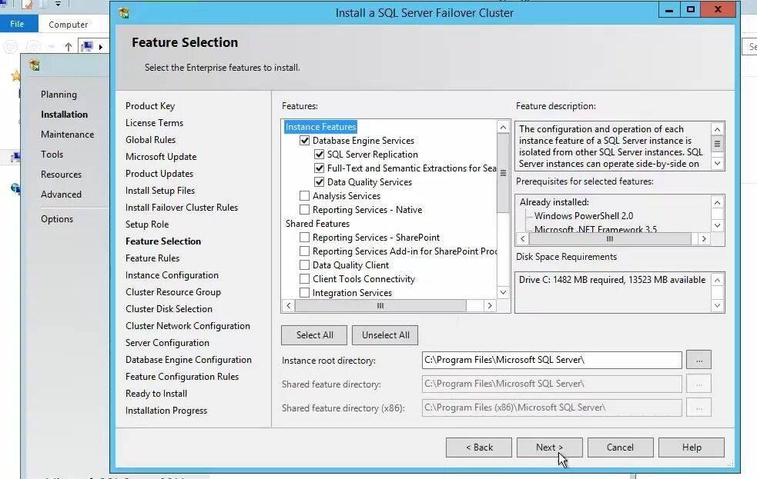Uncheck SQL Server Replication

(x=319, y=155)
